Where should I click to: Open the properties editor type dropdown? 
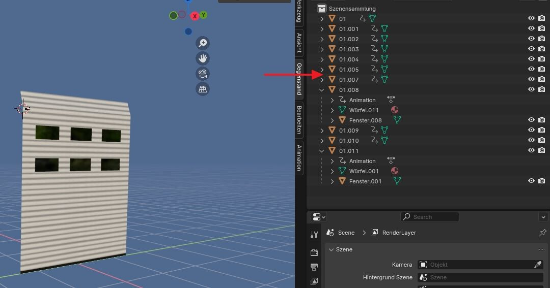click(318, 217)
